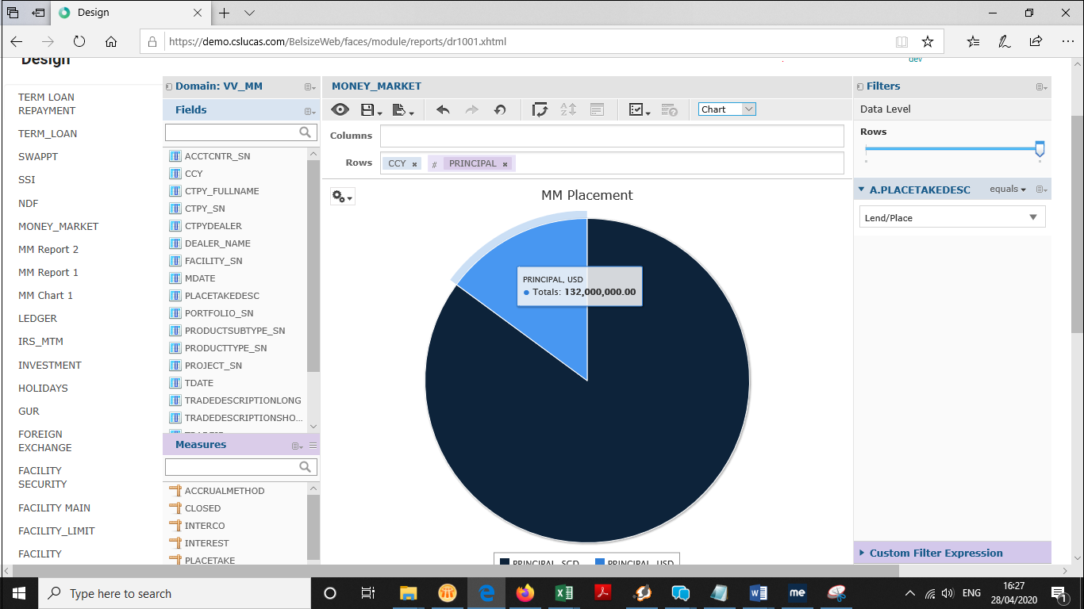This screenshot has width=1084, height=609.
Task: Click the view SQL query icon
Action: pos(669,110)
